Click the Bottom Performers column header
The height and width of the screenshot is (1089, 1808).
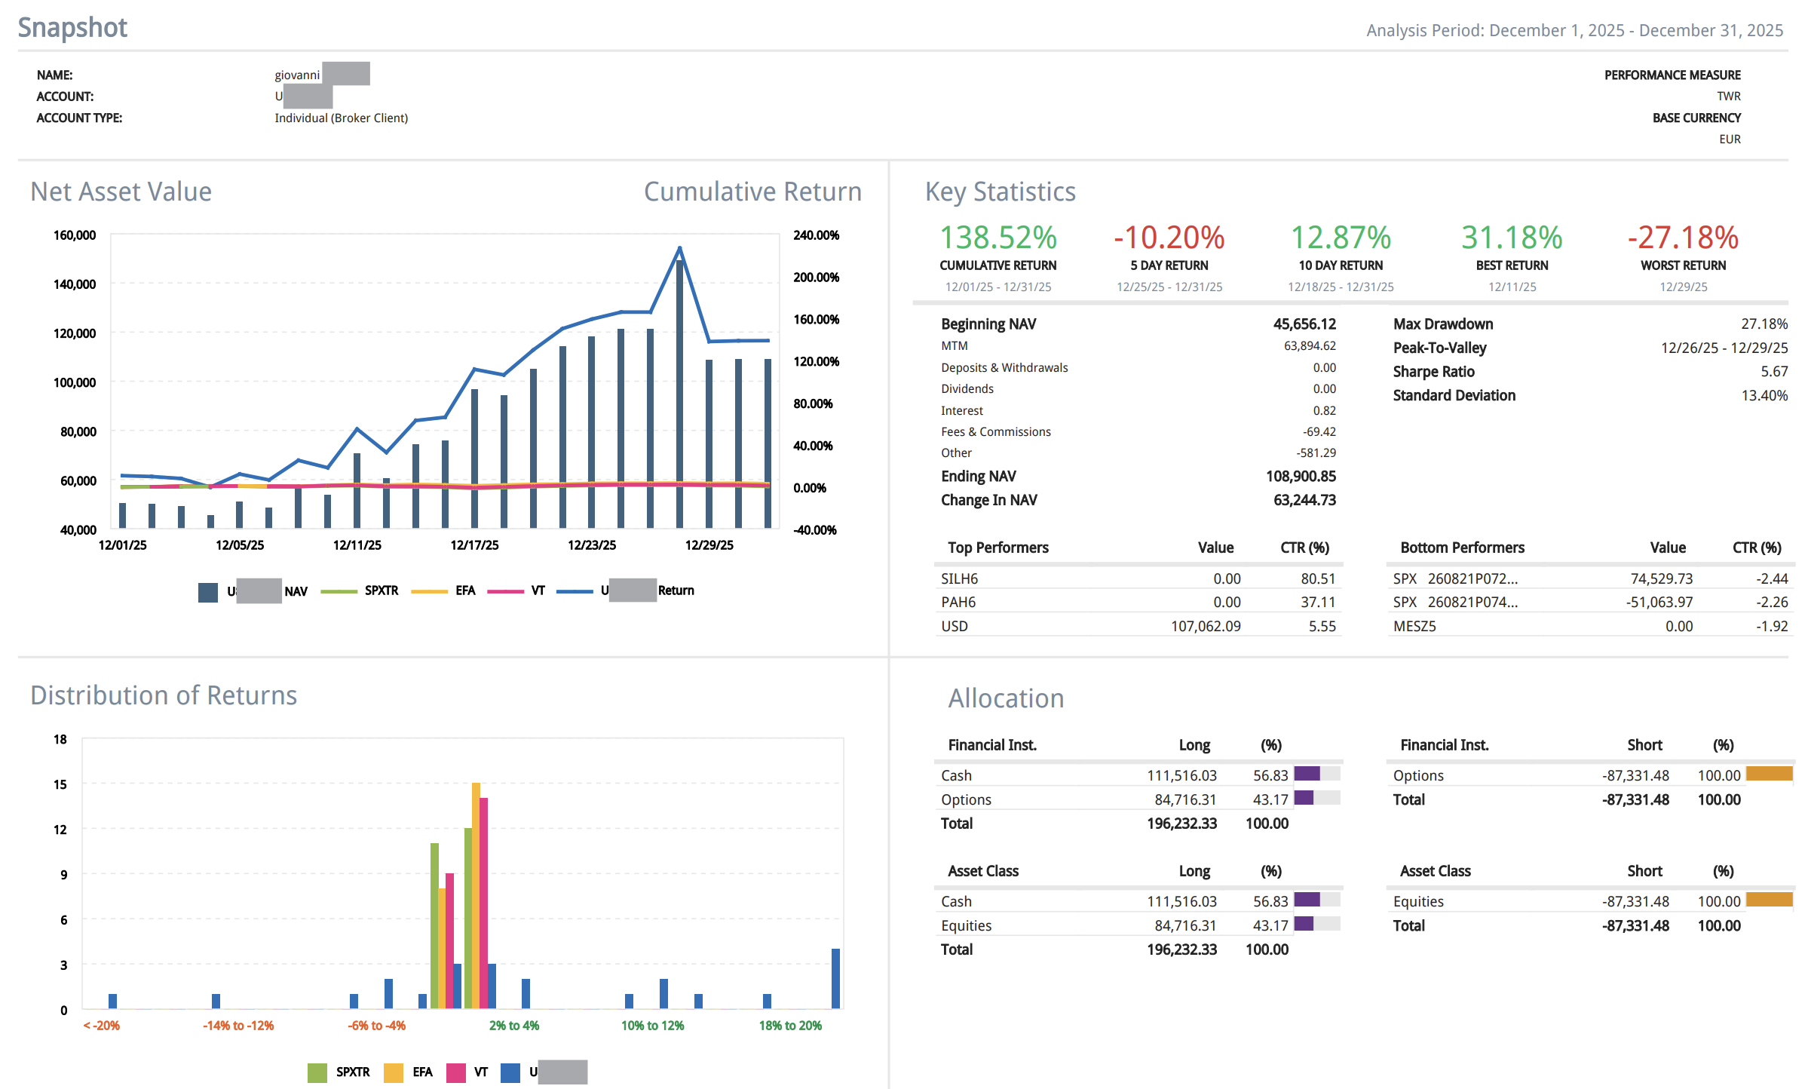(x=1462, y=548)
